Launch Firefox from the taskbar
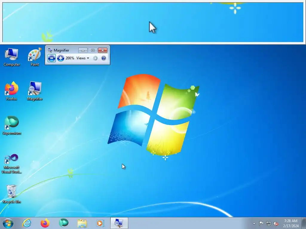This screenshot has height=229, width=306. (45, 223)
